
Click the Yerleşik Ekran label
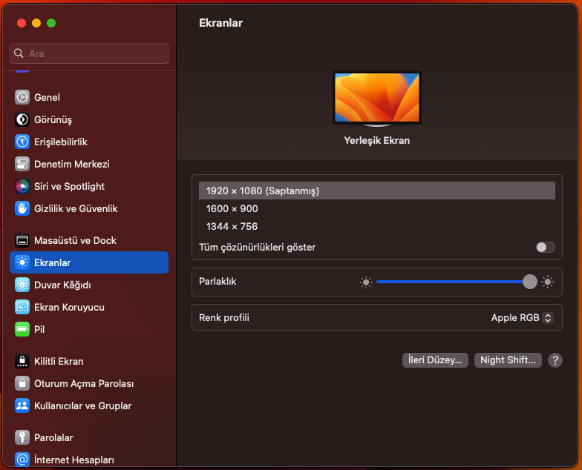point(377,141)
